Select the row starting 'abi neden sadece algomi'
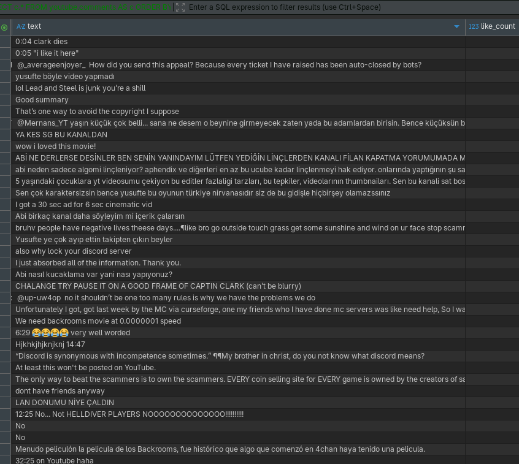519x464 pixels. click(238, 170)
